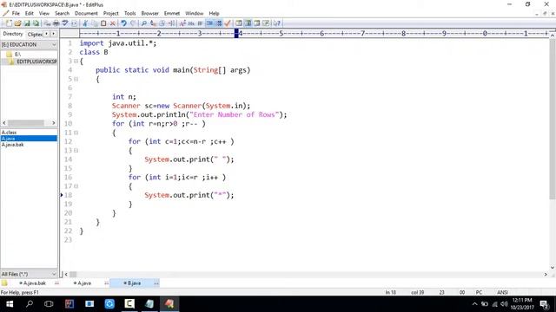Switch to the Cliptext side panel tab
The image size is (556, 312).
(35, 34)
